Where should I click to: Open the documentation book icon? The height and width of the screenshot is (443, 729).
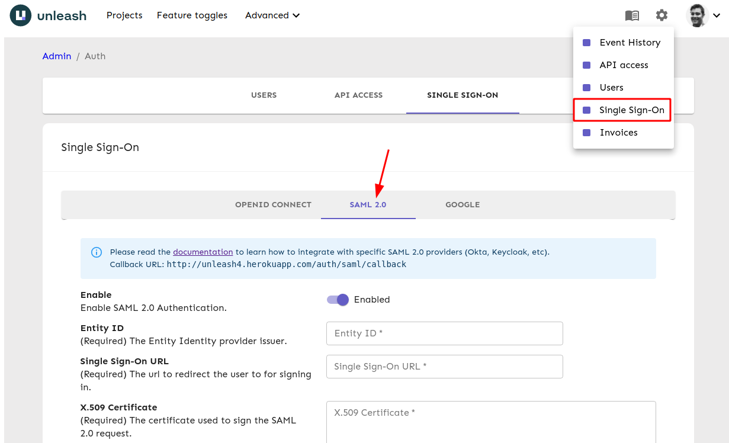(x=632, y=15)
